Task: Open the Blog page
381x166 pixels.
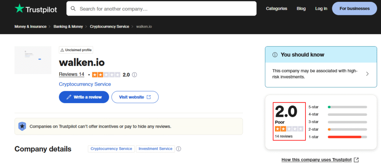Action: 301,9
